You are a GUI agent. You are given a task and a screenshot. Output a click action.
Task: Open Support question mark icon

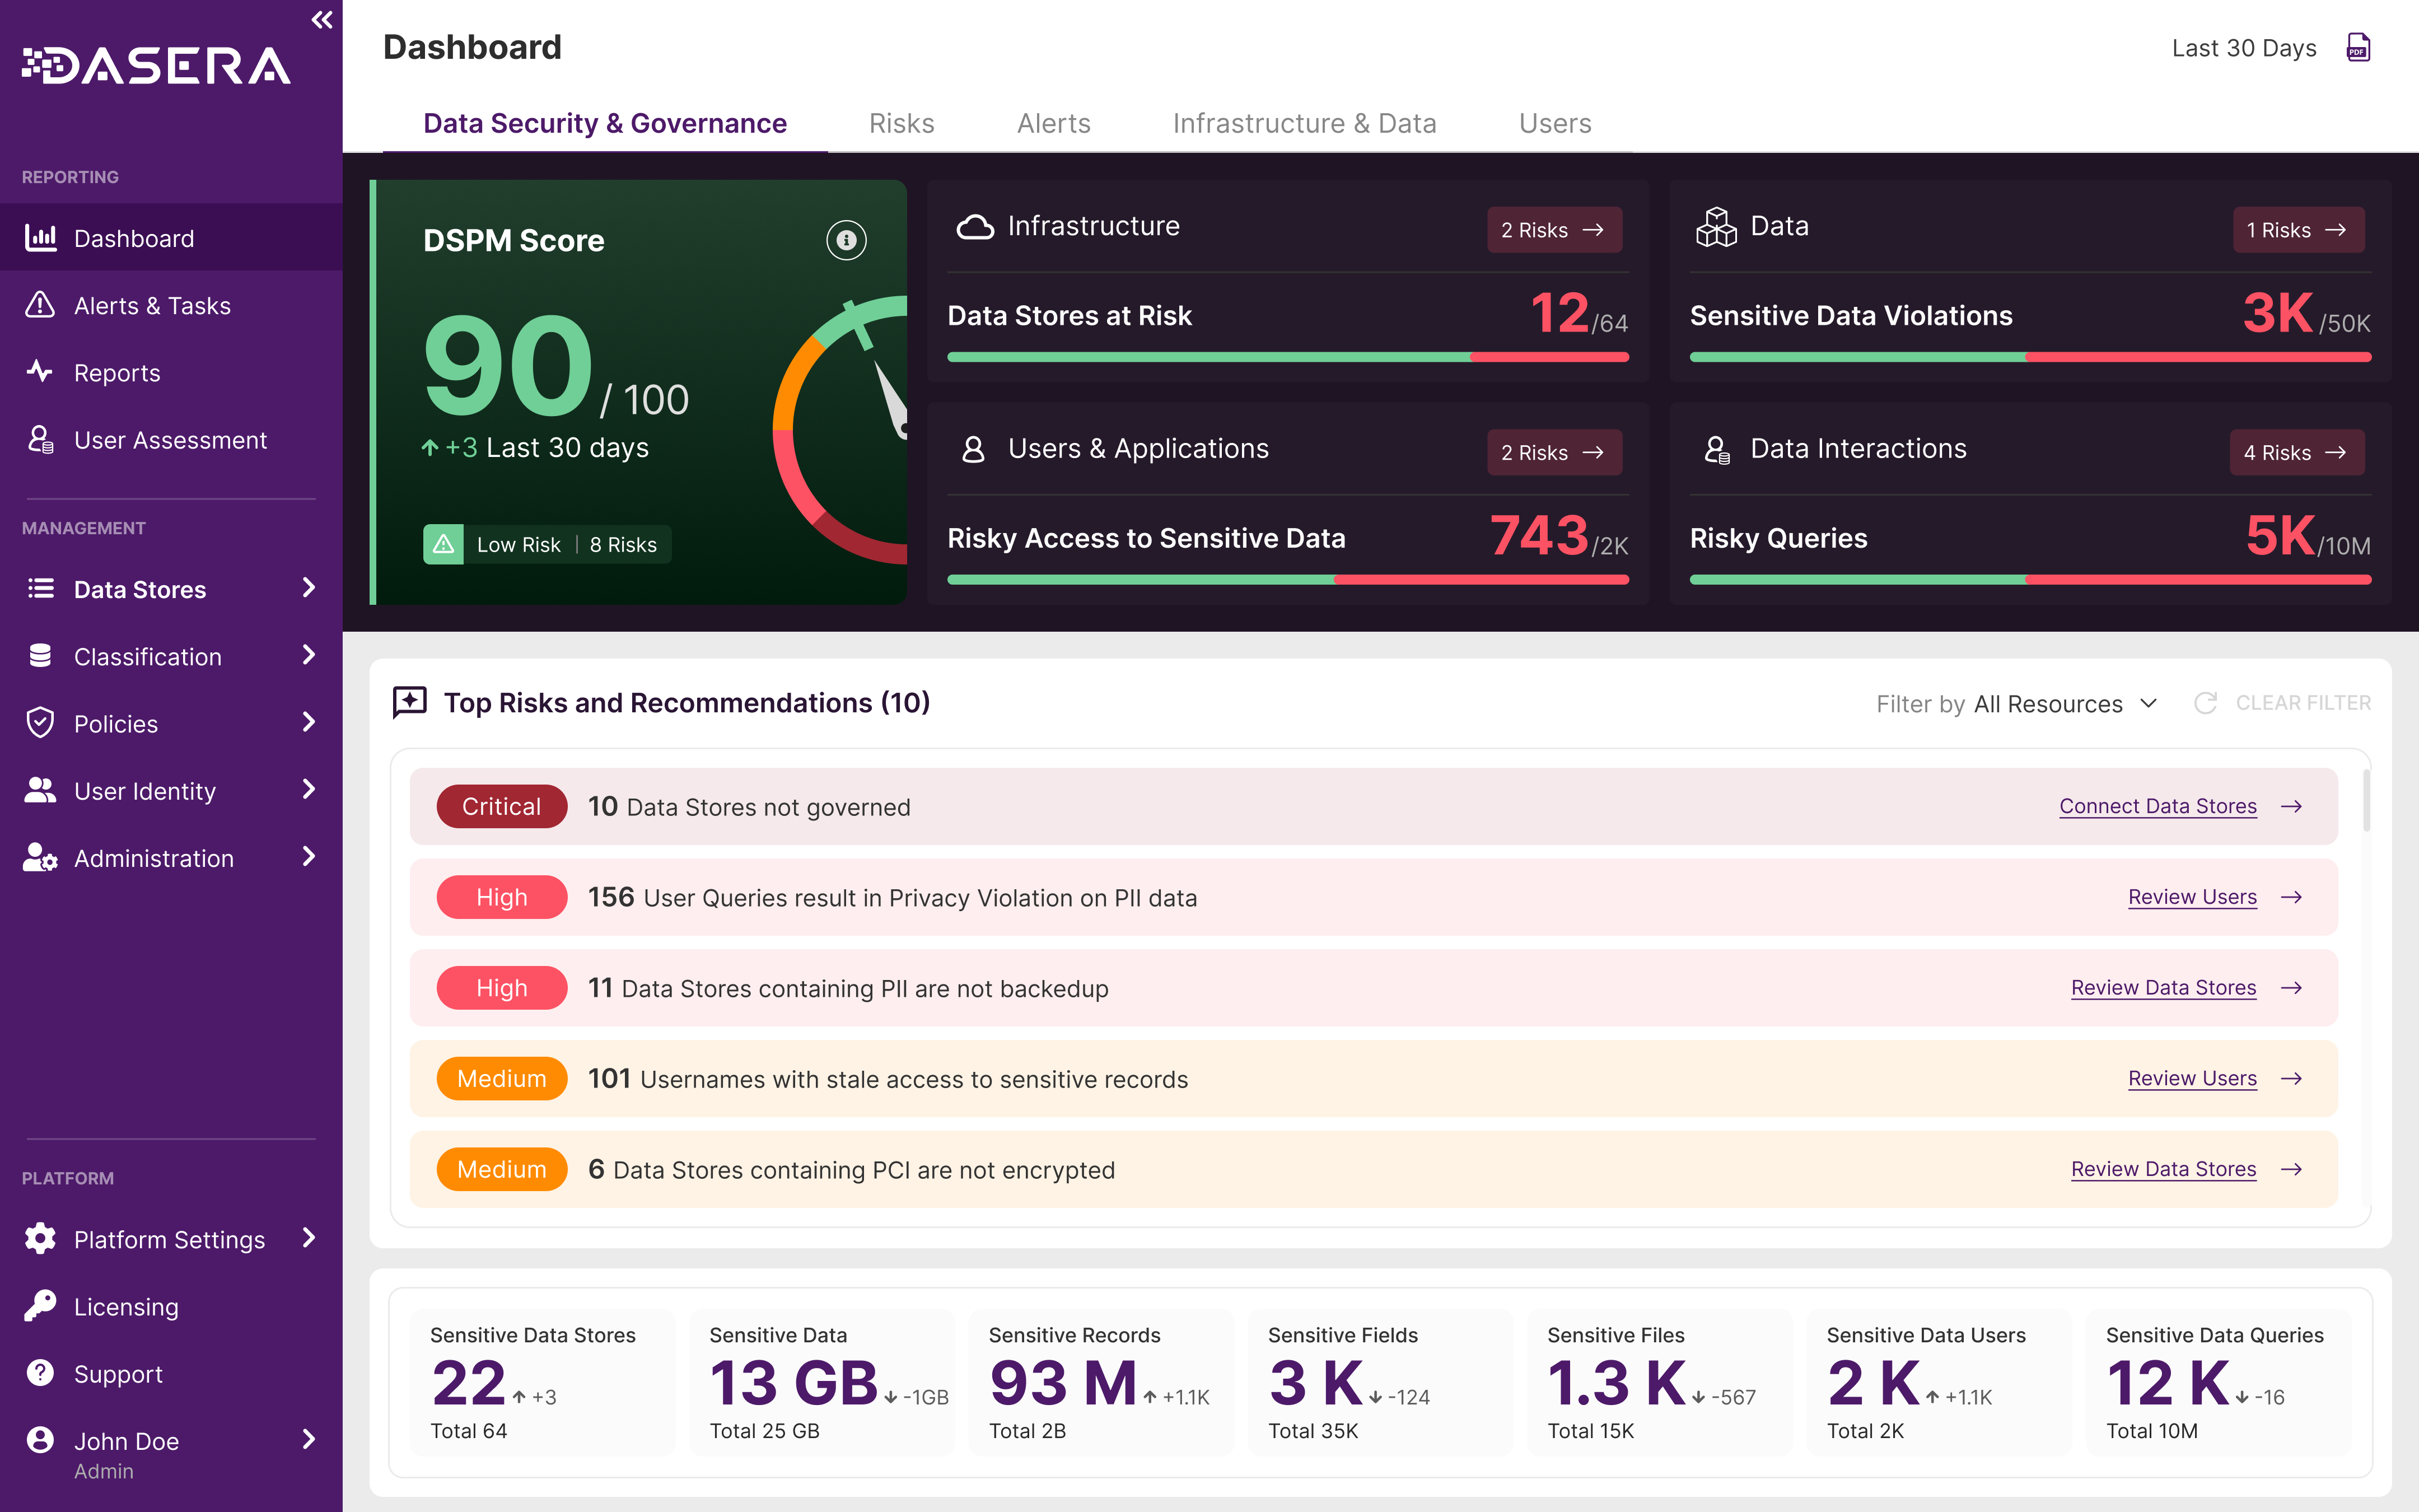point(40,1373)
